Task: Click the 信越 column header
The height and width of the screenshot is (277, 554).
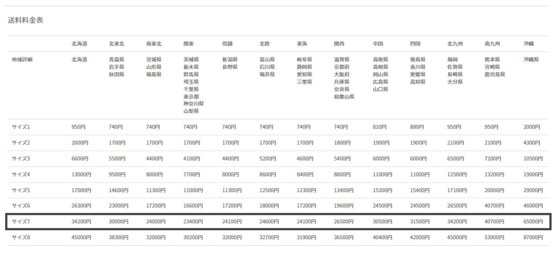Action: click(x=227, y=44)
